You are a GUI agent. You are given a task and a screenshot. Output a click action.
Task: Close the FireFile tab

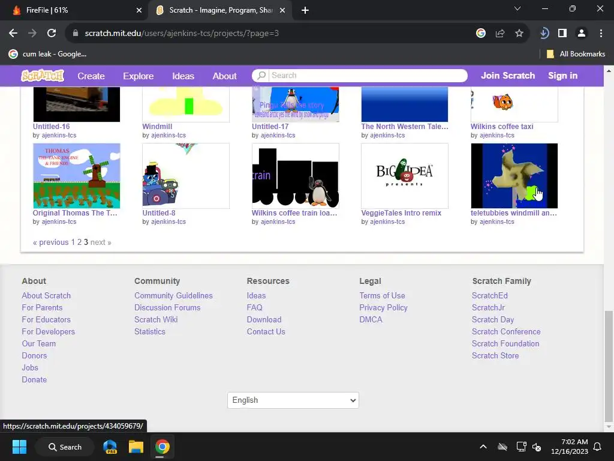139,10
